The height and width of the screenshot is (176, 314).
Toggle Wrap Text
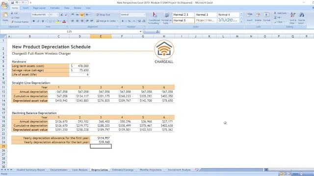[103, 15]
